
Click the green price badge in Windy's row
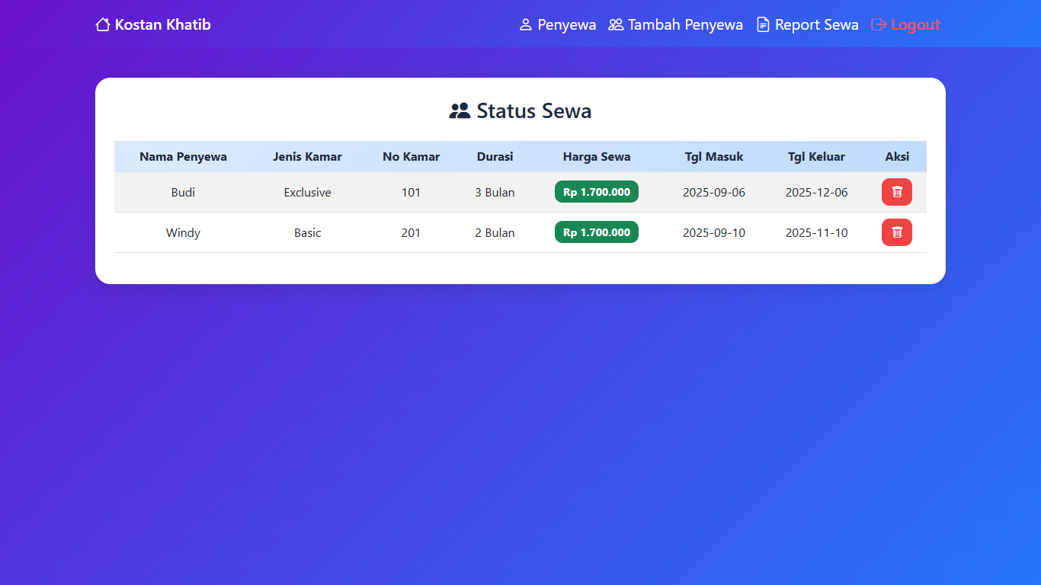coord(596,232)
